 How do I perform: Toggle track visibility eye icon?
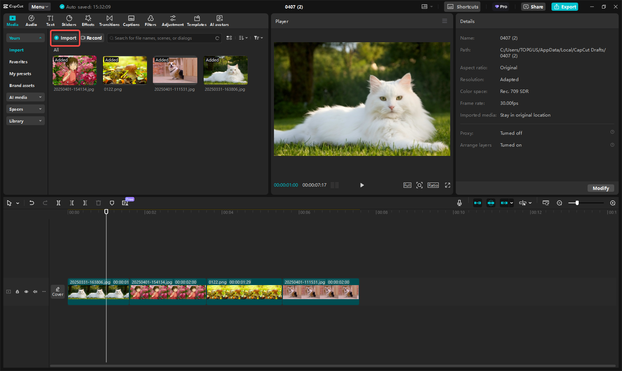(26, 292)
